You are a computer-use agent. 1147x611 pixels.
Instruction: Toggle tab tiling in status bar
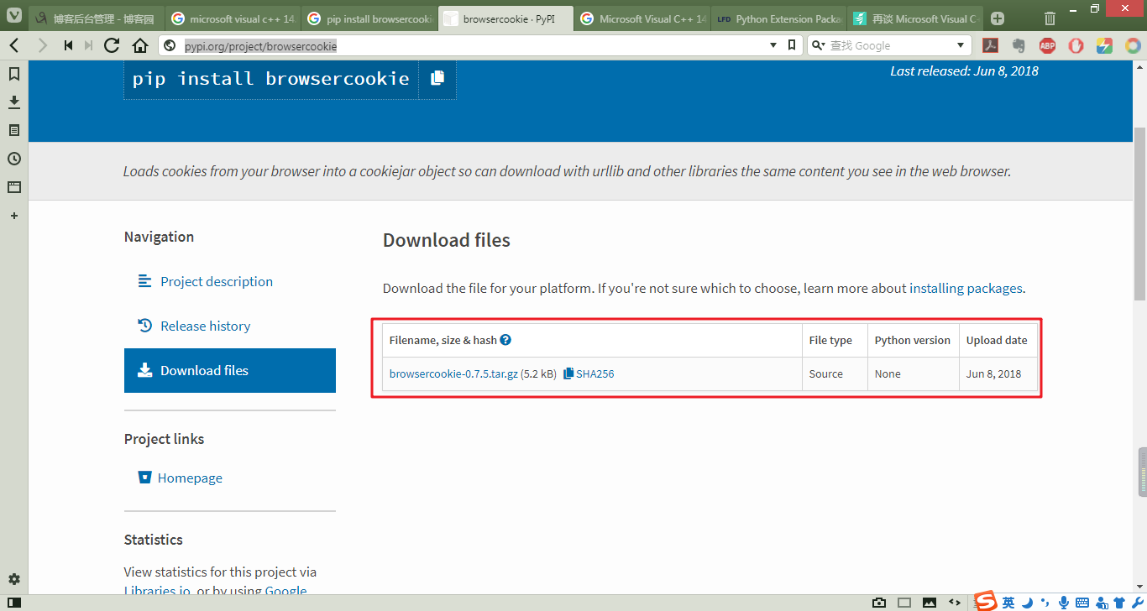[904, 602]
